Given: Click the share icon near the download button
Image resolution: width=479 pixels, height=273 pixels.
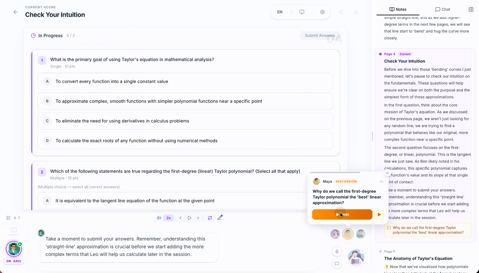Looking at the screenshot, I should [x=341, y=12].
